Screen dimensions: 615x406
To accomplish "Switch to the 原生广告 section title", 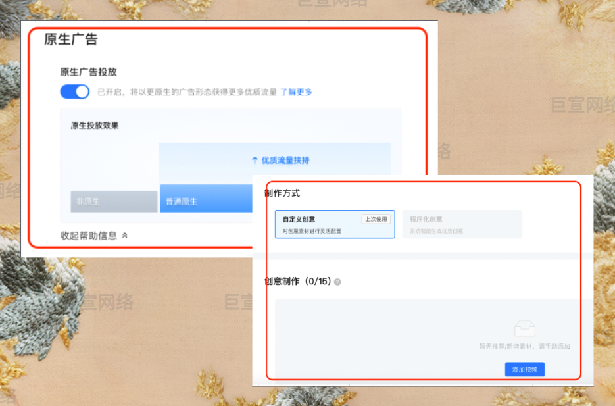I will click(62, 39).
